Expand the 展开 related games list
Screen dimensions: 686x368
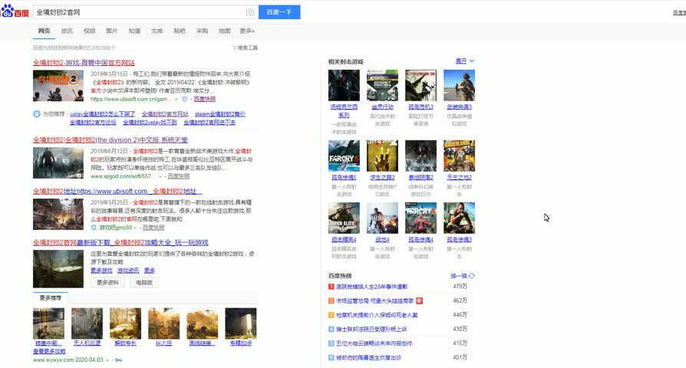(465, 61)
